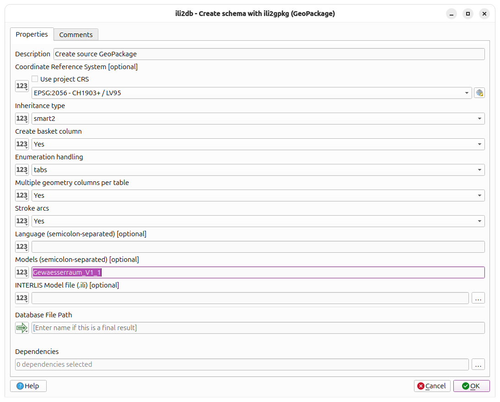The image size is (500, 402).
Task: Click the 123 icon beside the Models field
Action: point(22,272)
